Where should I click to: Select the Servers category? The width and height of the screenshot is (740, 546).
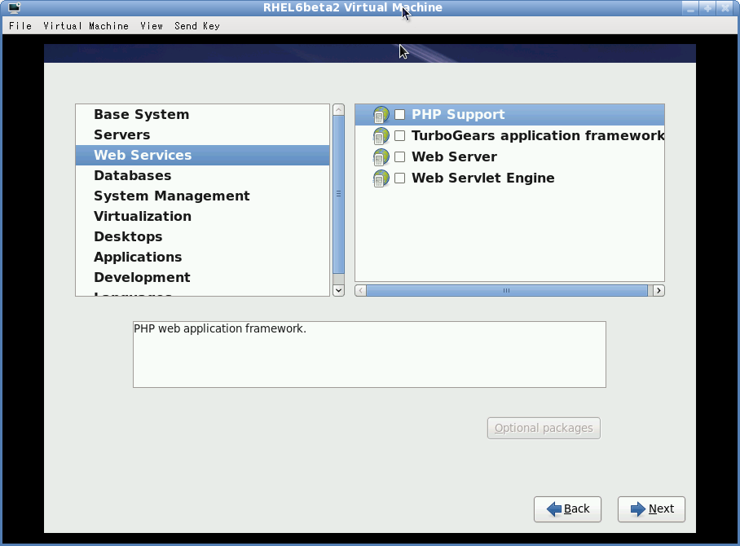pos(202,135)
